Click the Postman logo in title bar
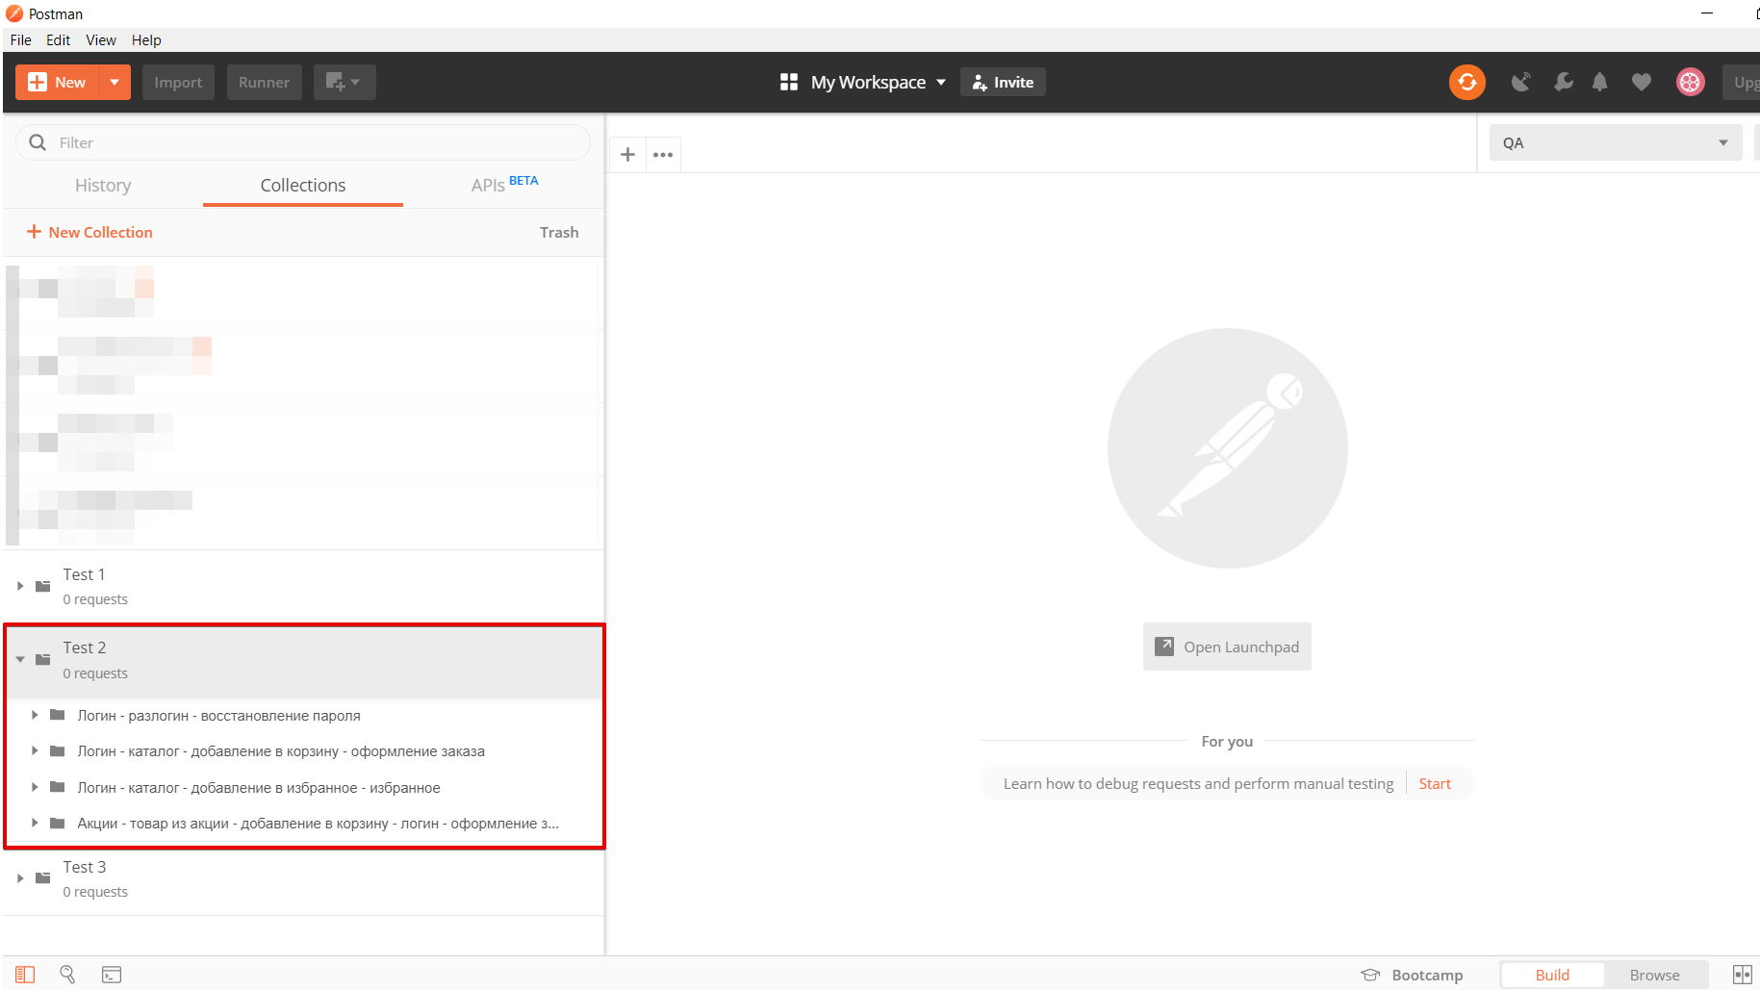 click(x=14, y=13)
